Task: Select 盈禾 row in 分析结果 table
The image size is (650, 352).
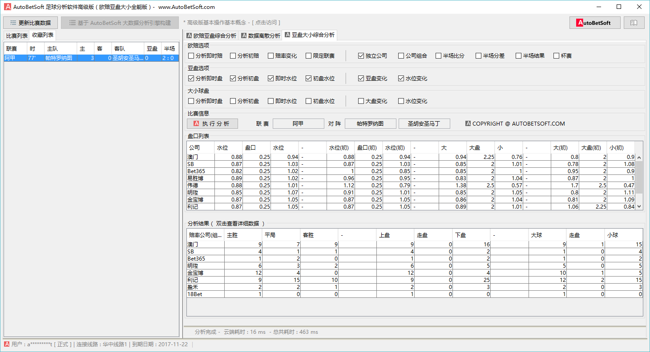Action: coord(415,287)
